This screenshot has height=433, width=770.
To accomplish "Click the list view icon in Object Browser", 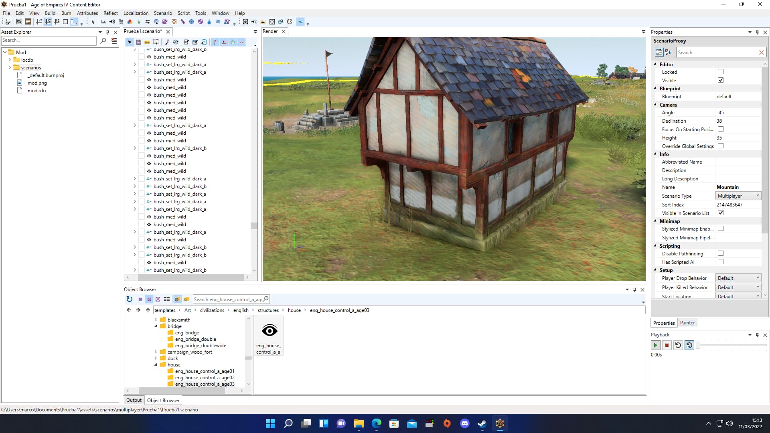I will point(167,299).
